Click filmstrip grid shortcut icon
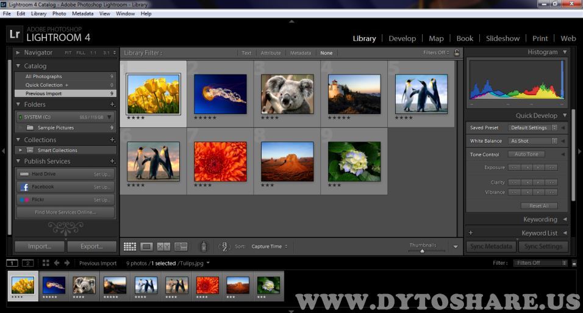 (46, 263)
